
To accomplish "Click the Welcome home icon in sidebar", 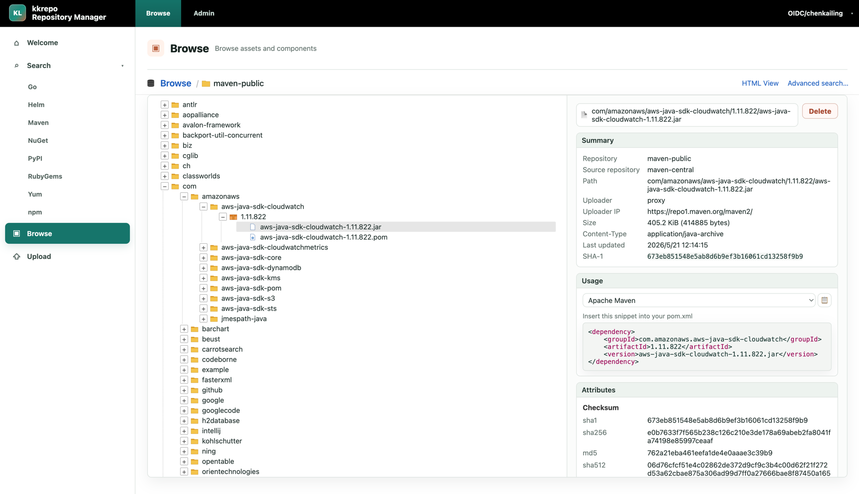I will [16, 43].
